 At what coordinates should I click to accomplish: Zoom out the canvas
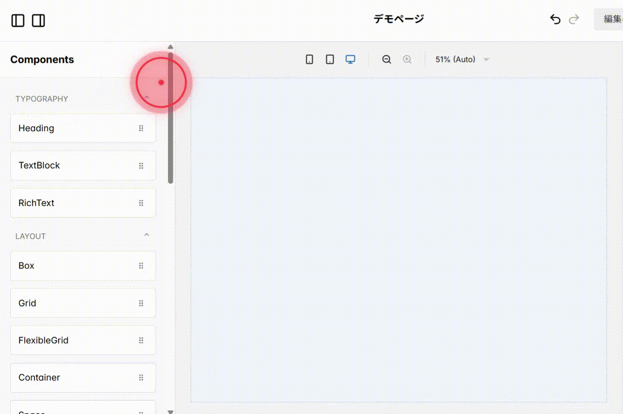coord(386,59)
